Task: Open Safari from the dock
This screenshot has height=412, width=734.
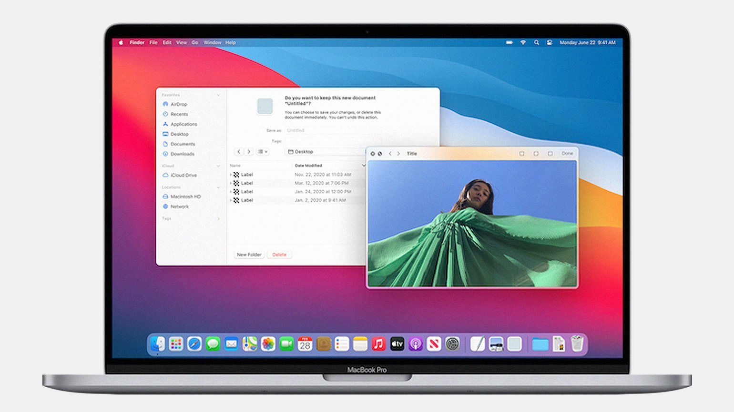Action: 194,343
